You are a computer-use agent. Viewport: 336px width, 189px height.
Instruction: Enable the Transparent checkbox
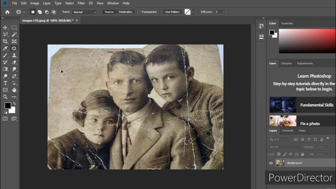coord(139,12)
